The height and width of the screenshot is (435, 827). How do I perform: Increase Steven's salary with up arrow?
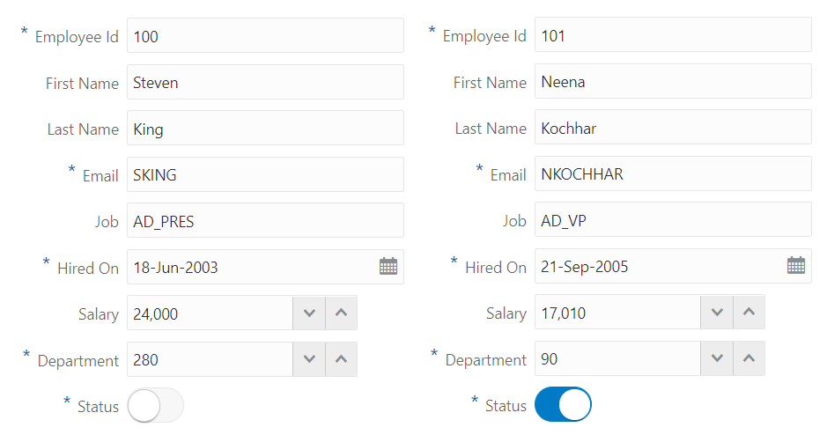[342, 313]
